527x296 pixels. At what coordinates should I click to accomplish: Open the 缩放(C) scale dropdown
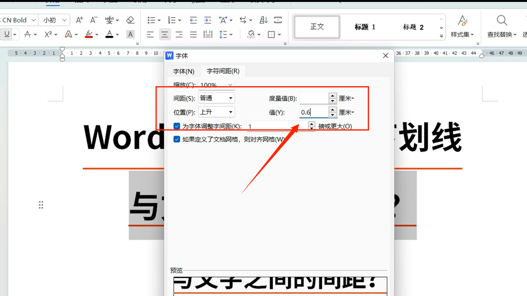tap(231, 84)
